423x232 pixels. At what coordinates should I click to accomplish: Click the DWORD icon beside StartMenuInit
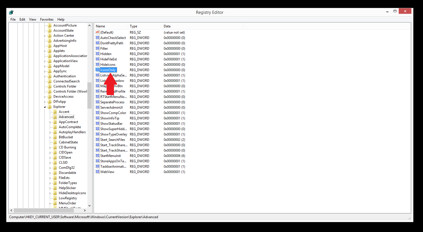[98, 156]
